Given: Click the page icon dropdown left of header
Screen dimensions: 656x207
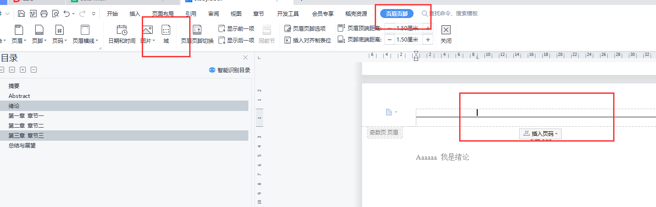Looking at the screenshot, I should (x=391, y=112).
